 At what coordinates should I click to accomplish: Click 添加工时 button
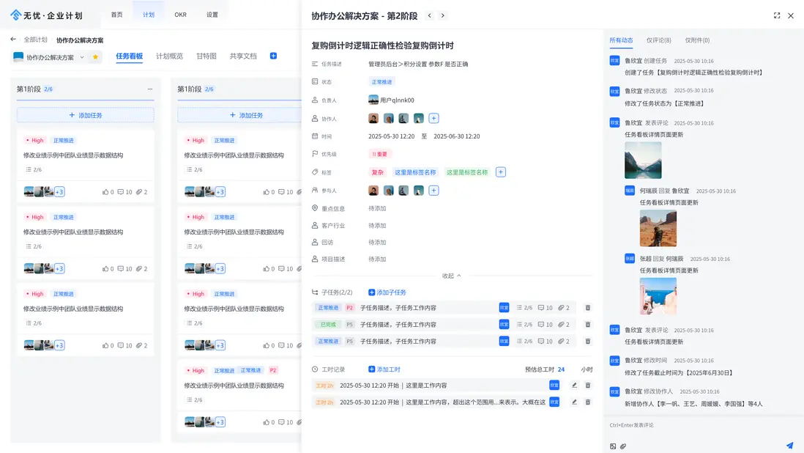pyautogui.click(x=384, y=369)
